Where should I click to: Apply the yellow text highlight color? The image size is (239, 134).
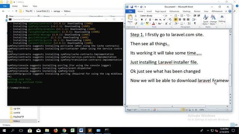(x=147, y=23)
